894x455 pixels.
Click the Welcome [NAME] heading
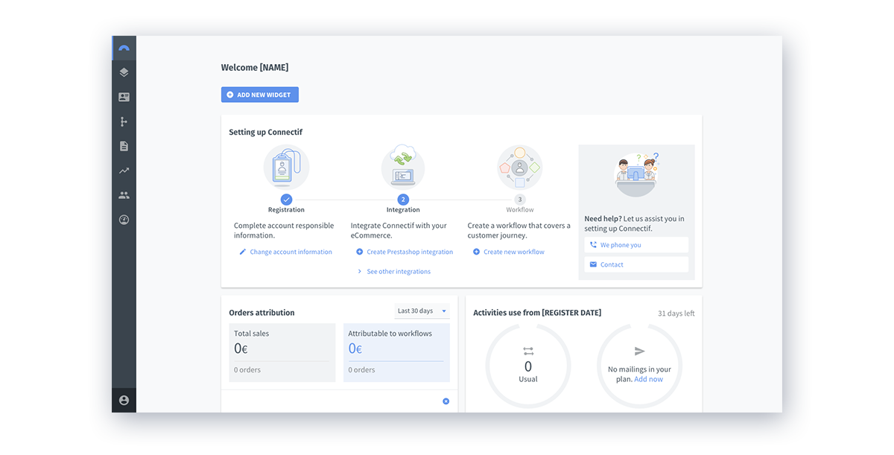(255, 68)
